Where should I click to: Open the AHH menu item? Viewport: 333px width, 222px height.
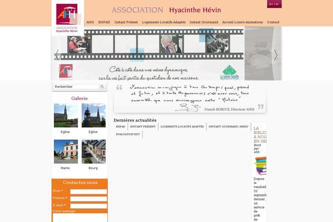tap(90, 22)
